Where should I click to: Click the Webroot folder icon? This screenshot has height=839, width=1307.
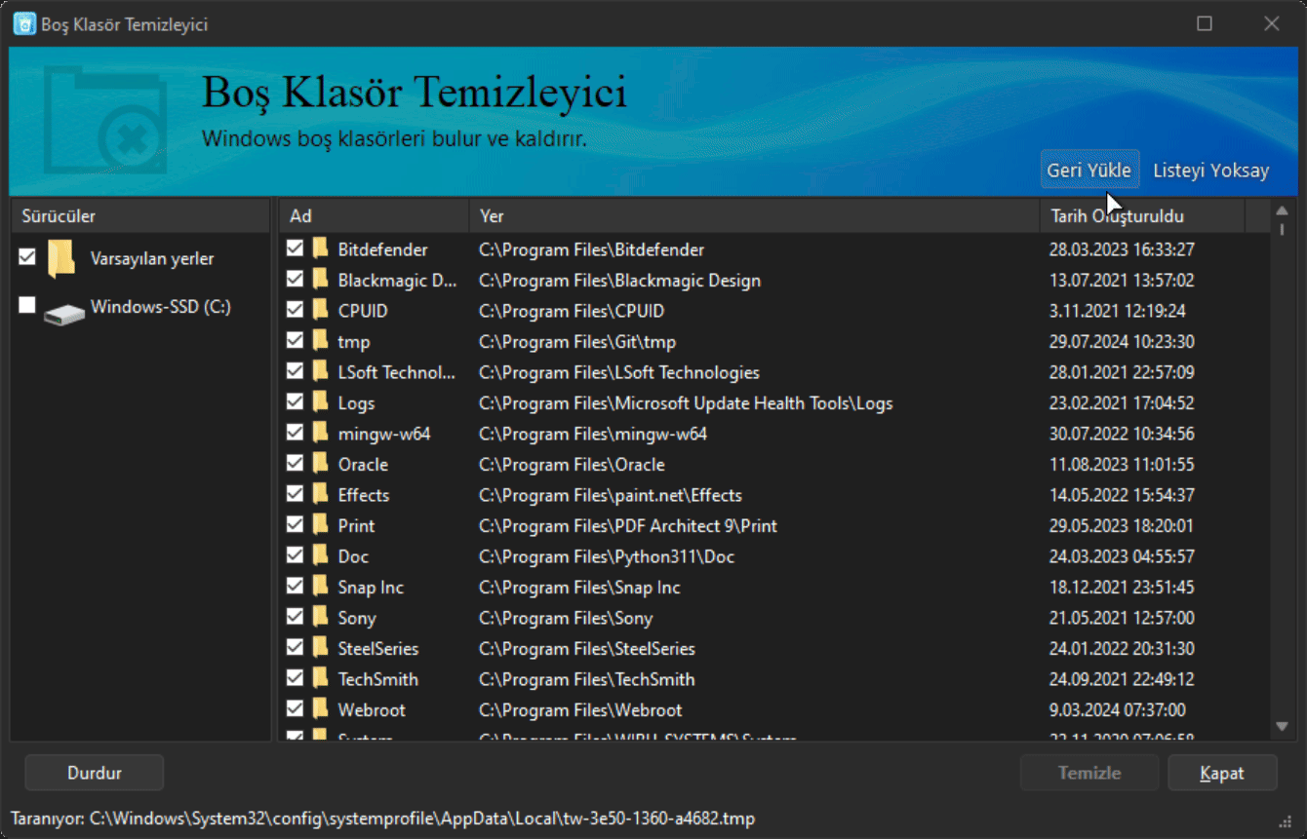click(321, 709)
